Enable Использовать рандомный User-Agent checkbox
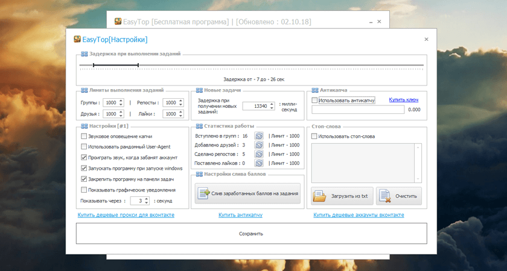The height and width of the screenshot is (271, 507). (84, 147)
